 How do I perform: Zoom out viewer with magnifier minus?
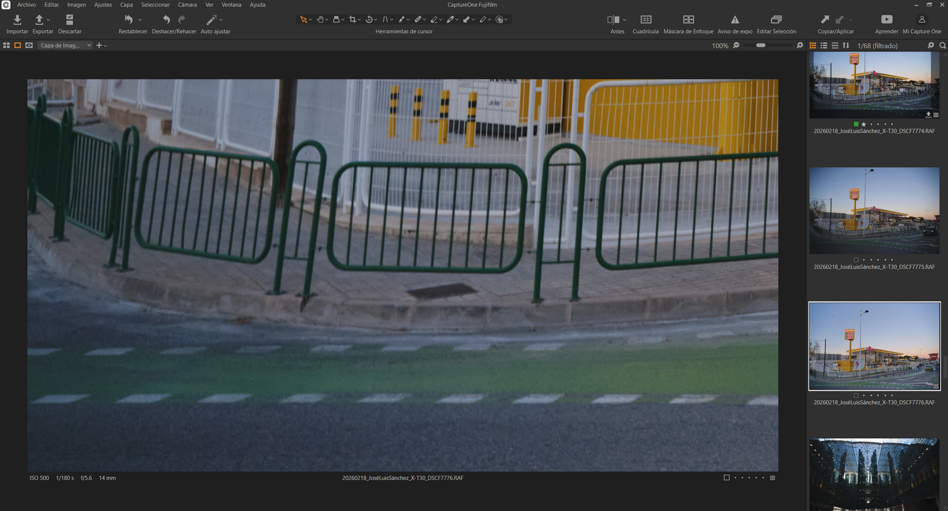[736, 45]
